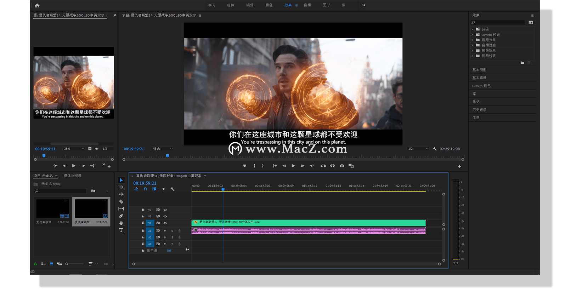Open the Program monitor button editor plus
This screenshot has width=576, height=297.
[x=459, y=166]
